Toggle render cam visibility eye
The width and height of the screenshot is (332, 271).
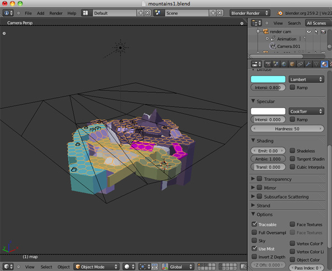click(309, 32)
